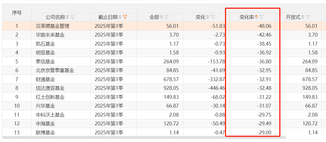Click 全部 value 928.05

171,88
